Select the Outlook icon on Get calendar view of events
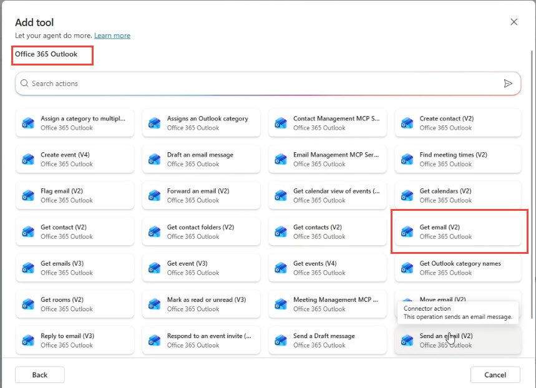Screen dimensions: 536x388 pyautogui.click(x=281, y=195)
